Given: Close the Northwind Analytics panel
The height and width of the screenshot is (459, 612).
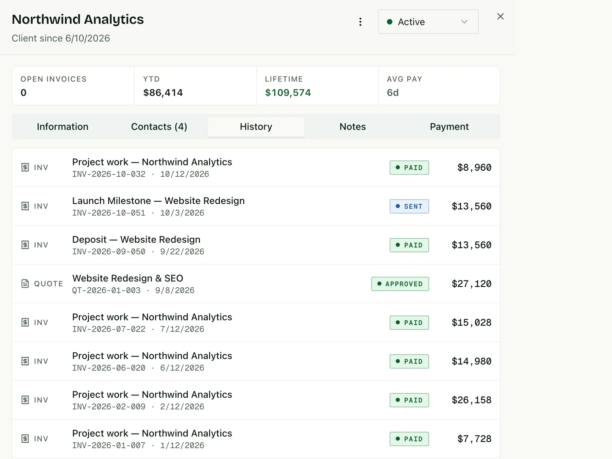Looking at the screenshot, I should pyautogui.click(x=500, y=16).
